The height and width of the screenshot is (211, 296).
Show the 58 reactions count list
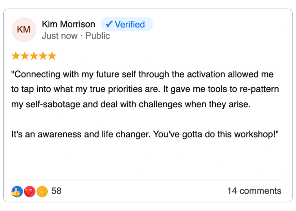pyautogui.click(x=56, y=191)
